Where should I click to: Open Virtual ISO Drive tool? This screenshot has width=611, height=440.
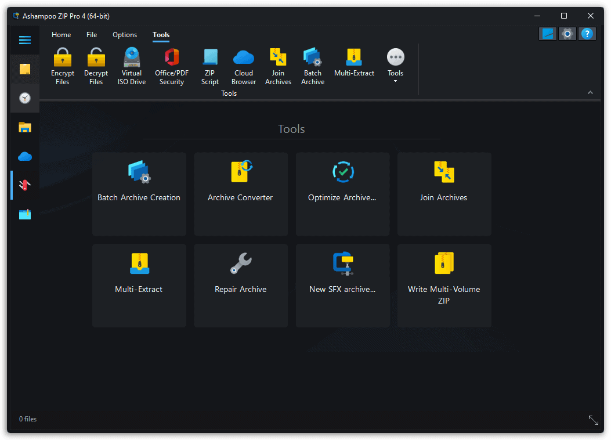pyautogui.click(x=132, y=66)
